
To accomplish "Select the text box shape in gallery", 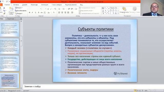I will tap(103, 8).
